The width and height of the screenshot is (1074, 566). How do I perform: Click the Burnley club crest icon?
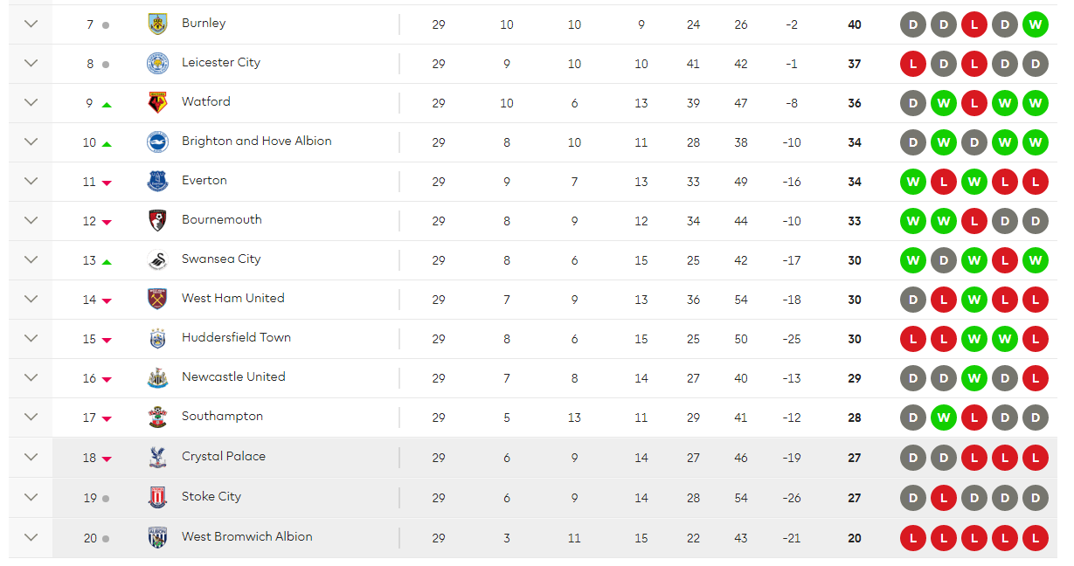[157, 24]
